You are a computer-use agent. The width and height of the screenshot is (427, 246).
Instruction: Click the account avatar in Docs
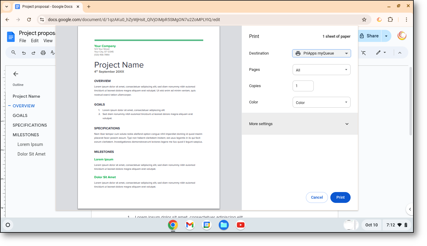(x=402, y=36)
